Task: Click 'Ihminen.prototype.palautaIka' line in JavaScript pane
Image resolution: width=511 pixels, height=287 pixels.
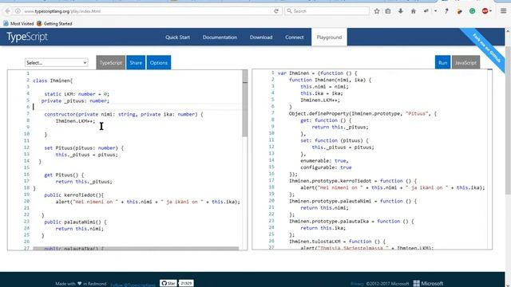Action: (351, 222)
